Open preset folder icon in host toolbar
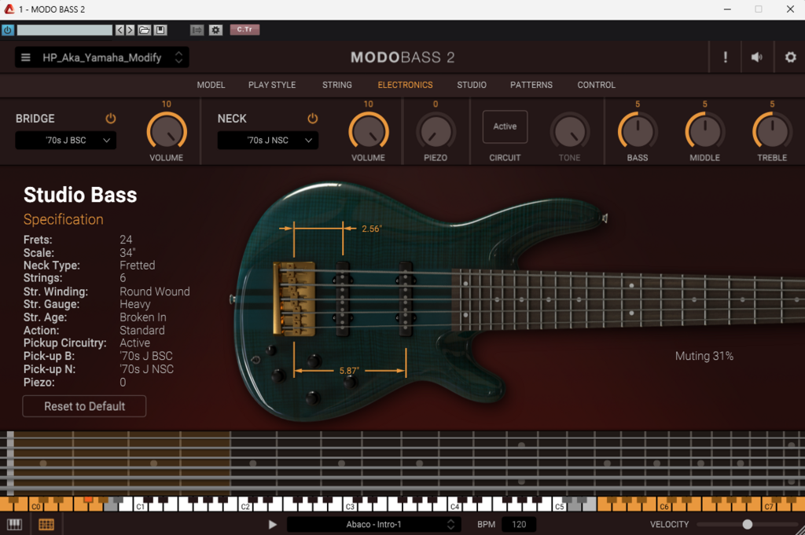Image resolution: width=805 pixels, height=535 pixels. point(145,31)
